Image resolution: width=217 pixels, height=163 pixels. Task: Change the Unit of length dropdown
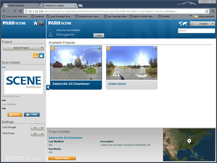coord(37,128)
